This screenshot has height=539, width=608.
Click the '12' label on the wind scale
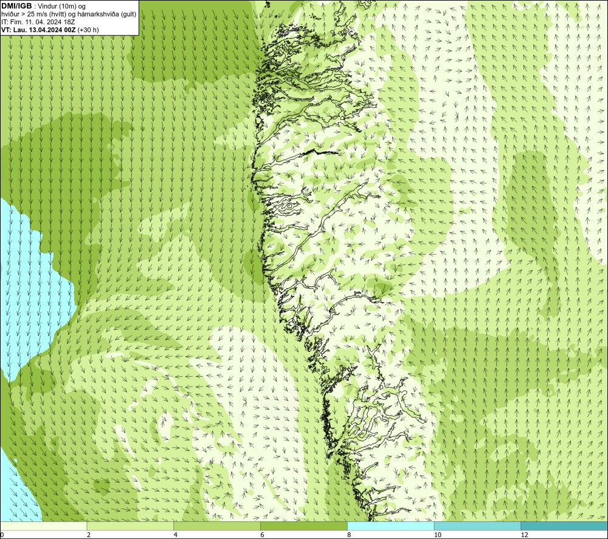[524, 535]
